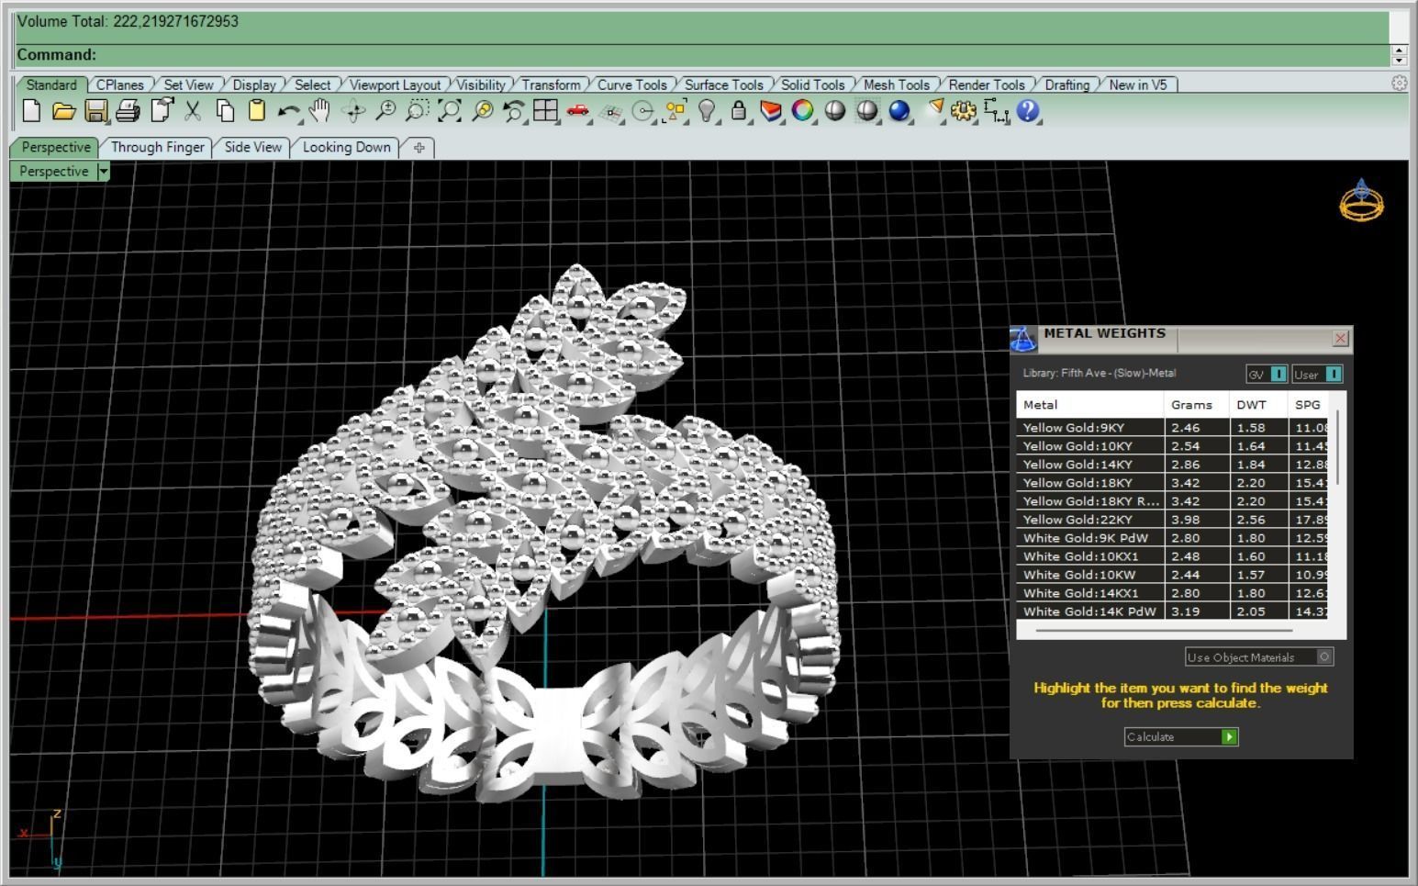The width and height of the screenshot is (1418, 886).
Task: Open the Help question mark icon
Action: click(x=1028, y=111)
